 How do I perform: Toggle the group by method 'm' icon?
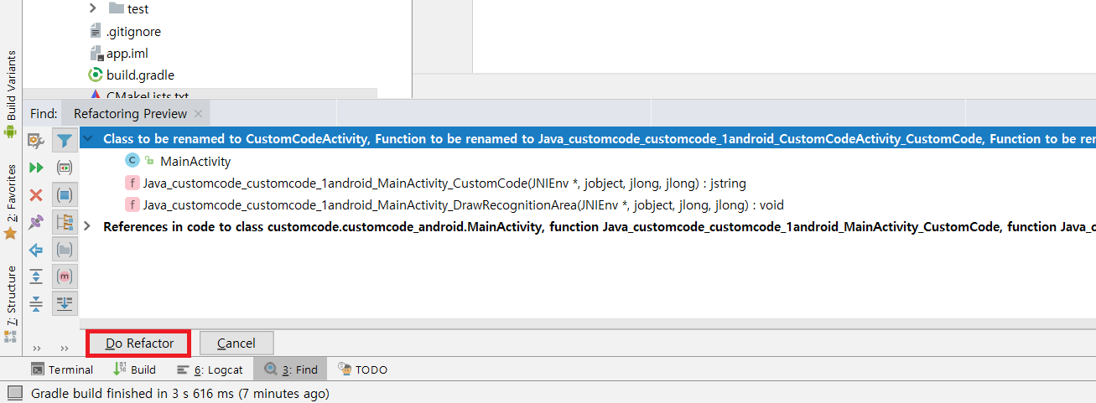[x=65, y=276]
